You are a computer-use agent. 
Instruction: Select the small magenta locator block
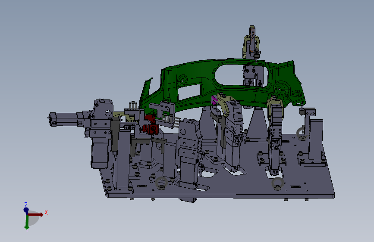pos(214,100)
